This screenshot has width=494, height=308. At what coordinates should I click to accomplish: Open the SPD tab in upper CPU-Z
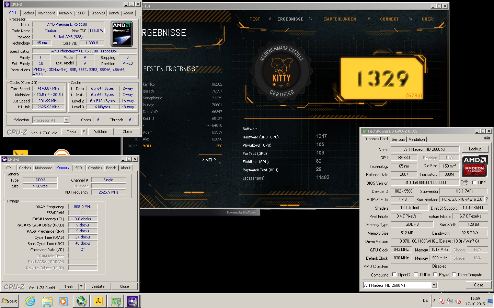[81, 13]
